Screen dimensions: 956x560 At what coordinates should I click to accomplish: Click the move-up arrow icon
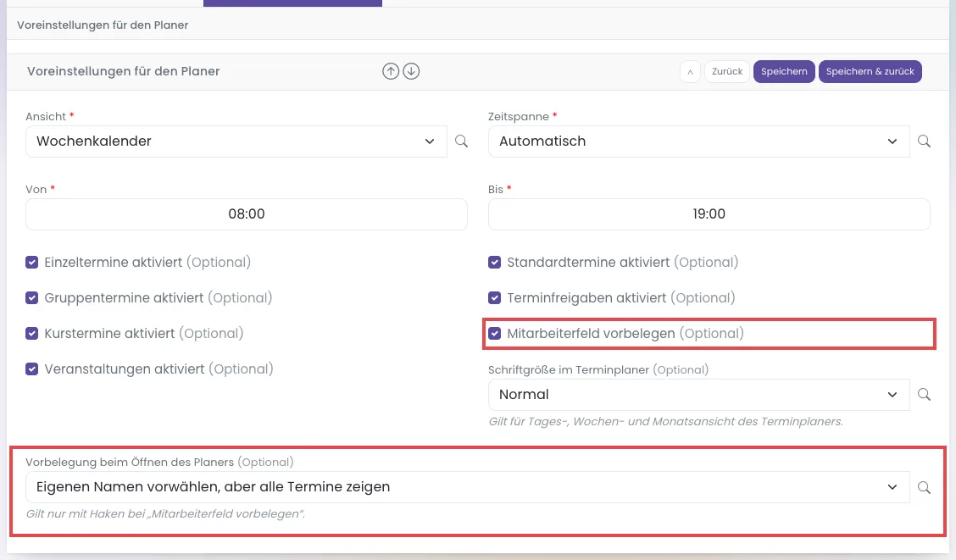pyautogui.click(x=391, y=71)
